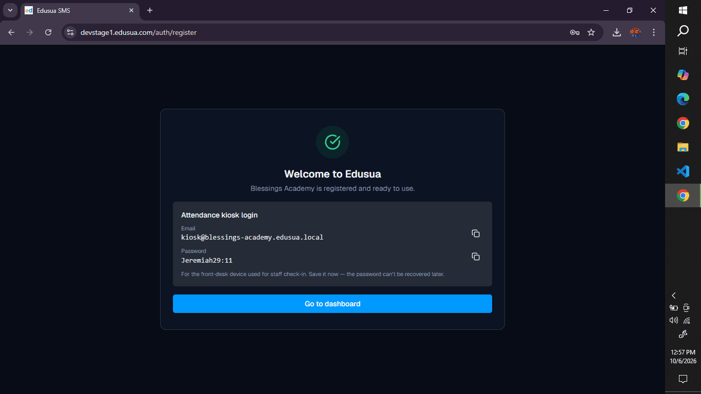The image size is (701, 394).
Task: Open the saved passwords key icon
Action: pyautogui.click(x=575, y=32)
